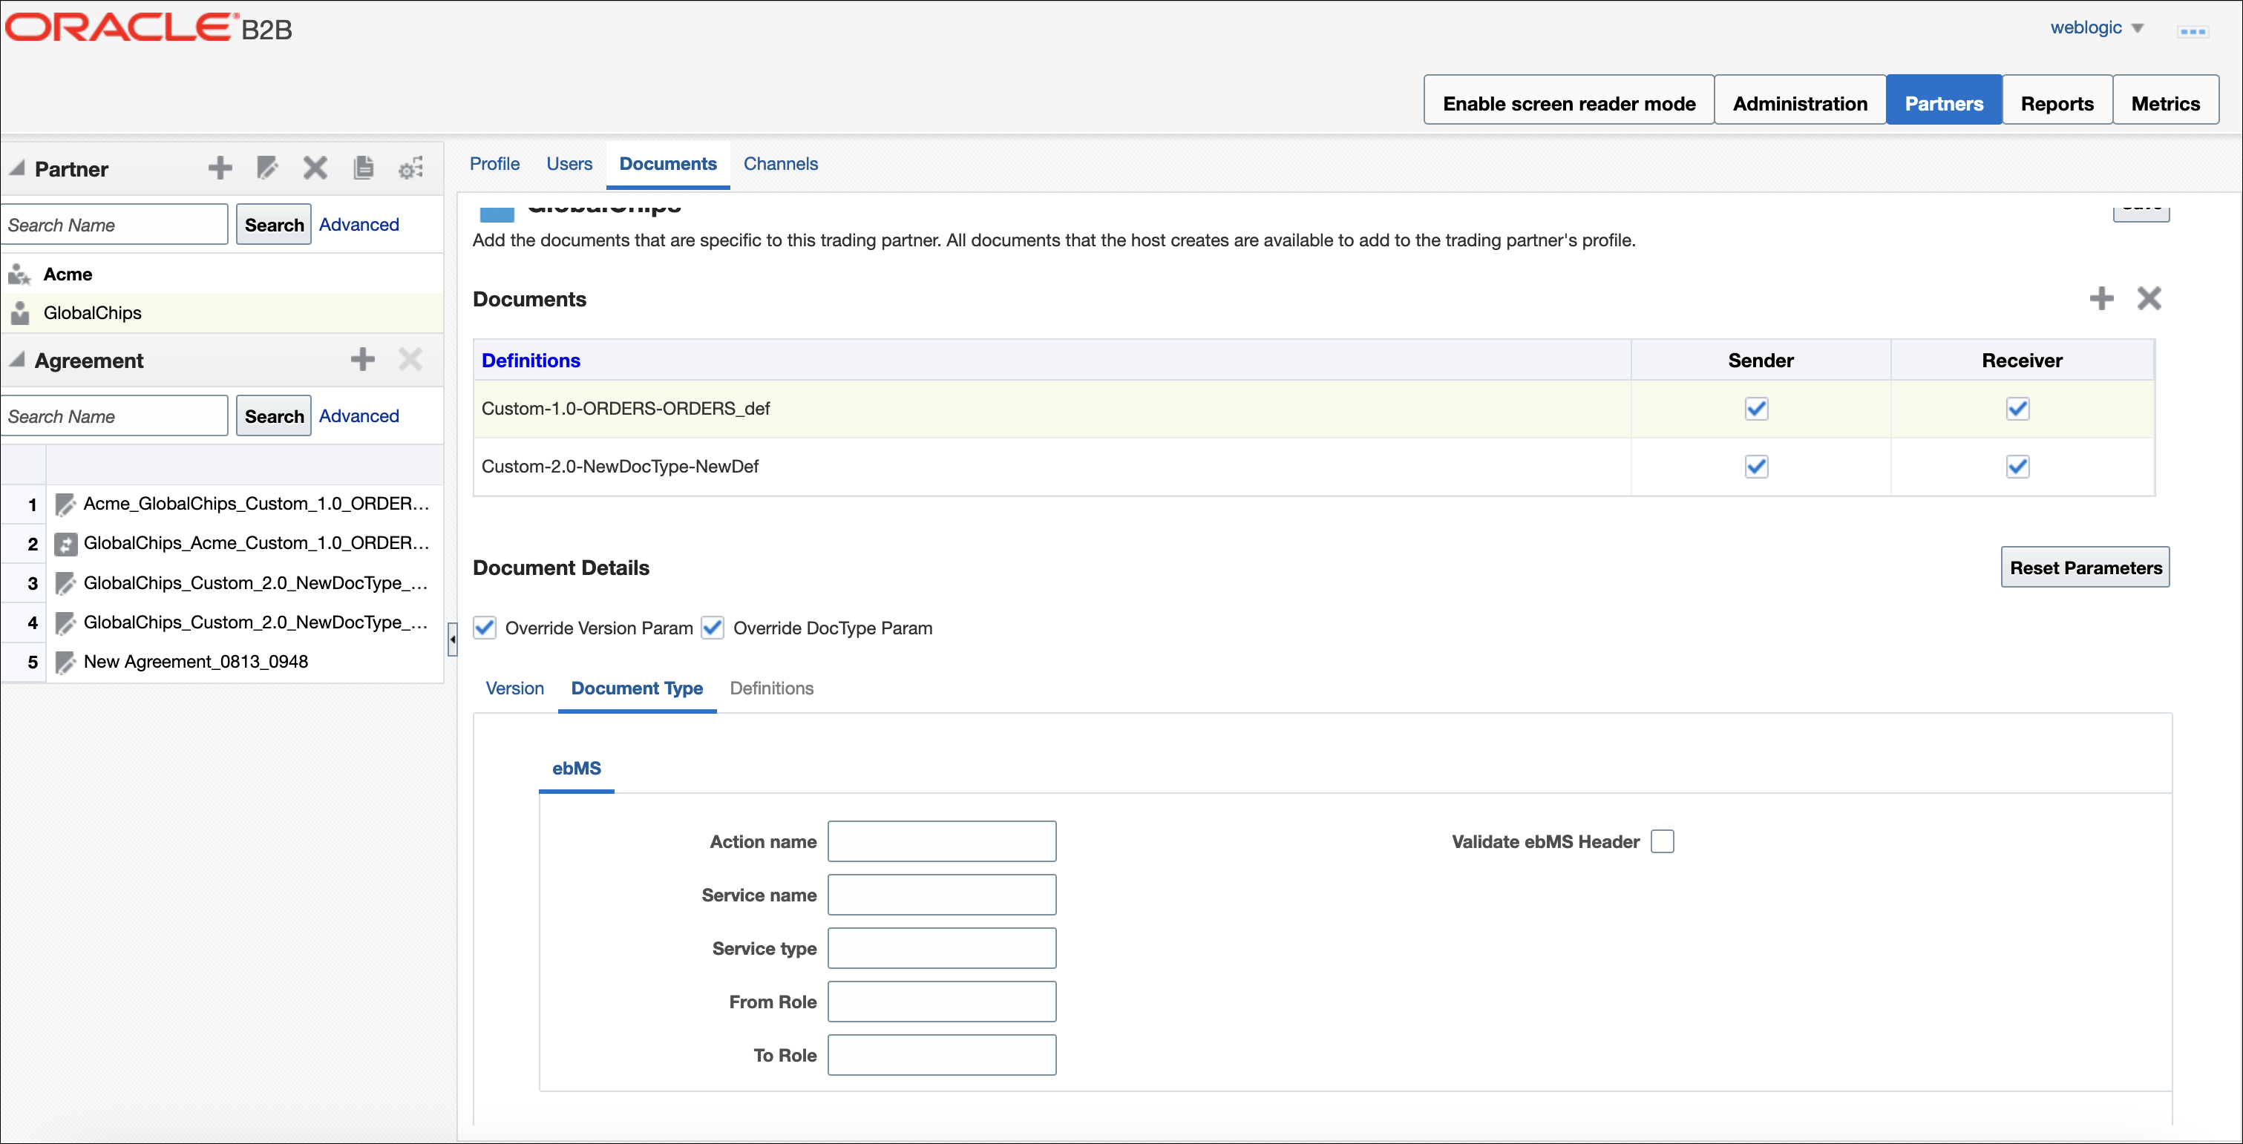Toggle Sender for Custom-1.0-ORDERS-ORDERS_def
Screen dimensions: 2243x1144
tap(1756, 408)
